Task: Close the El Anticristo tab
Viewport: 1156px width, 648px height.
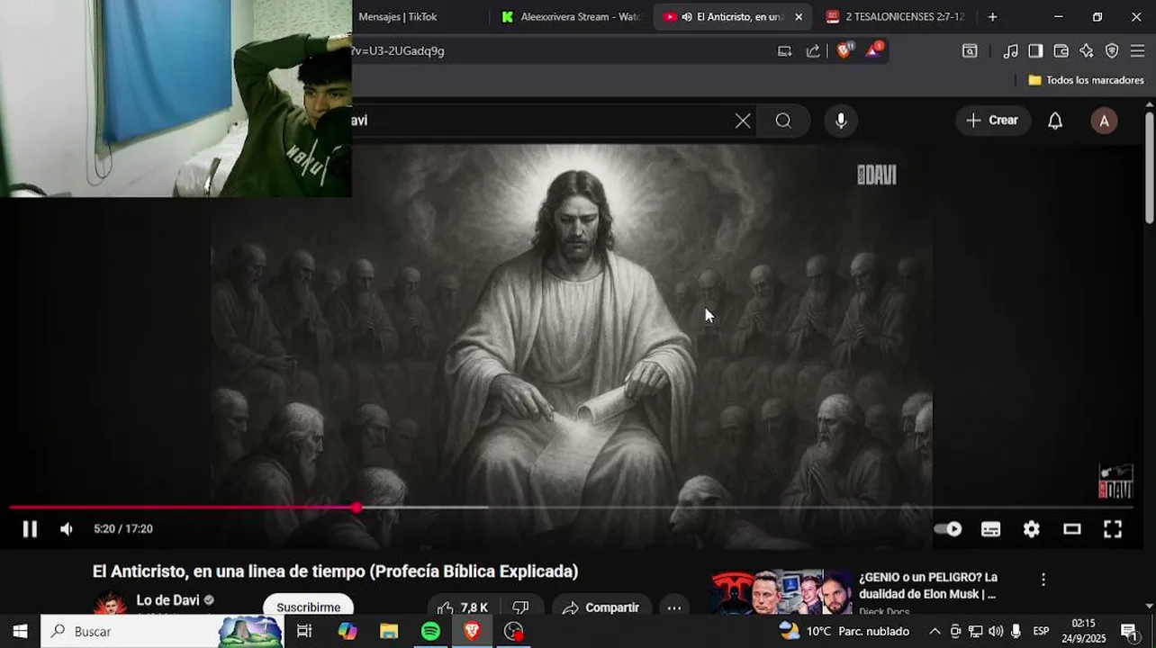Action: [799, 17]
